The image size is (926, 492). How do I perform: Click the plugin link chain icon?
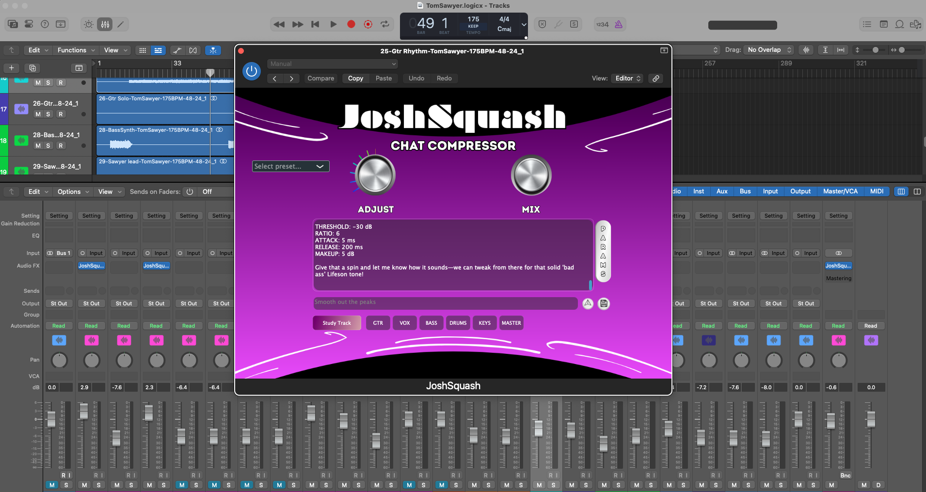click(x=655, y=79)
